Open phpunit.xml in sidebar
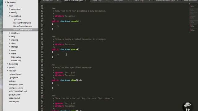The height and width of the screenshot is (111, 198). pyautogui.click(x=15, y=95)
